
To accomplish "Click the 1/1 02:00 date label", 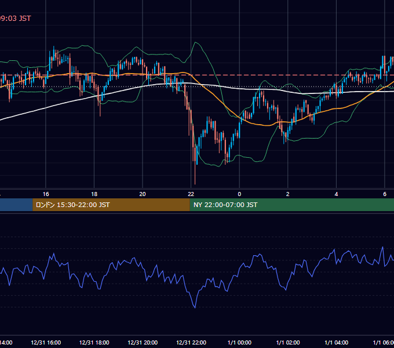I will tap(288, 343).
